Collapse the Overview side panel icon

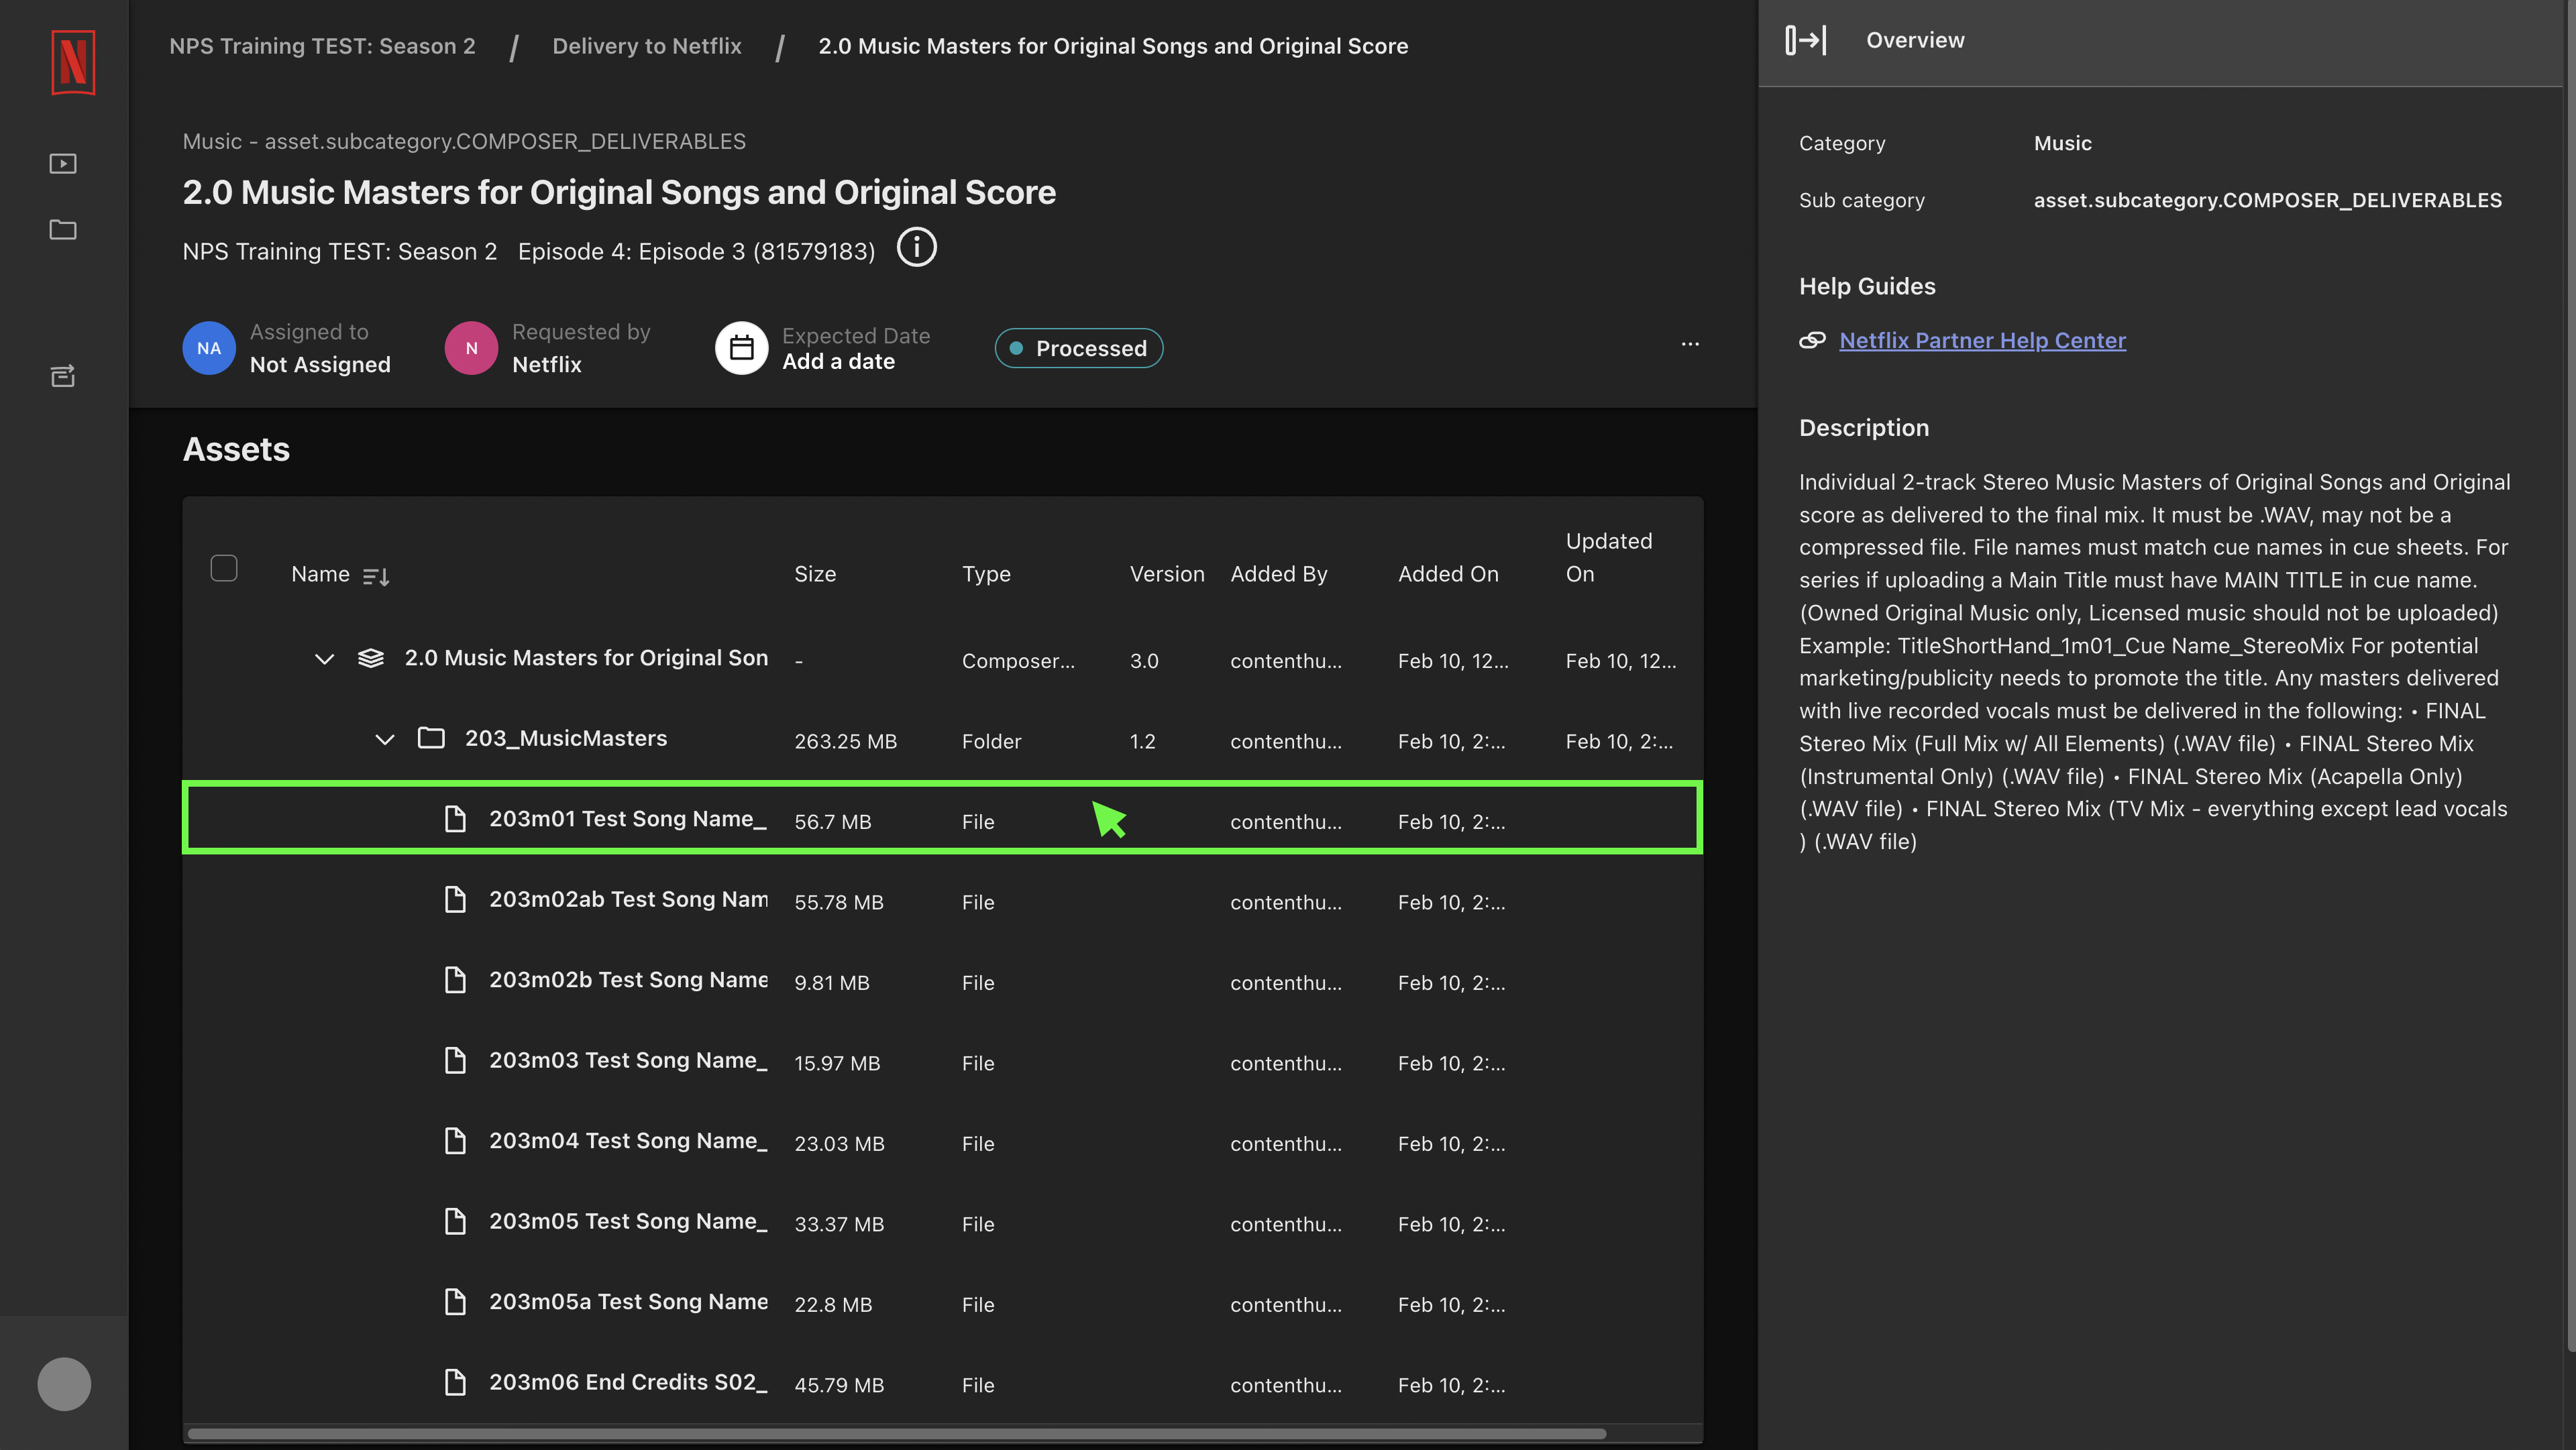click(x=1805, y=40)
